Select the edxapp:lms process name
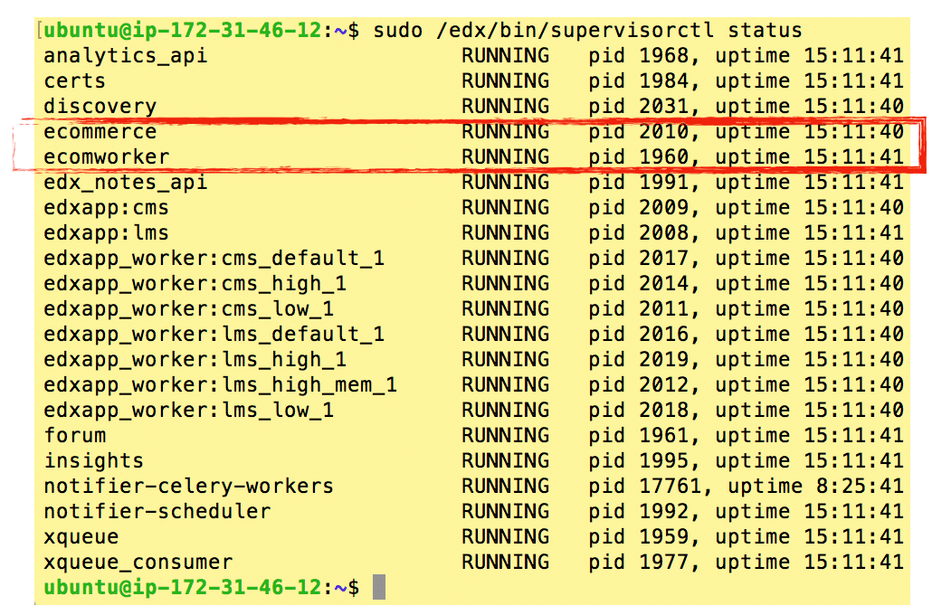The width and height of the screenshot is (932, 615). point(107,233)
